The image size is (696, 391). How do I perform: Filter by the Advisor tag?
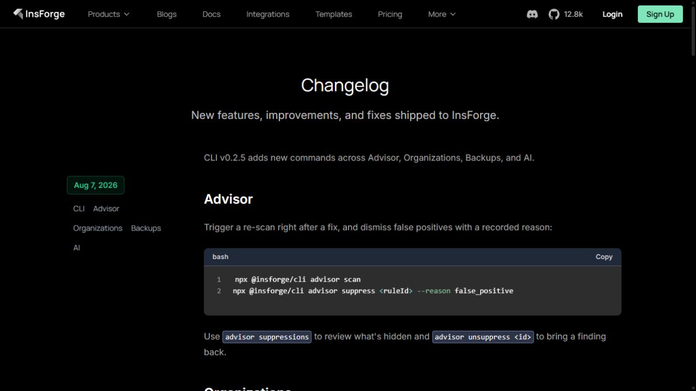point(106,209)
